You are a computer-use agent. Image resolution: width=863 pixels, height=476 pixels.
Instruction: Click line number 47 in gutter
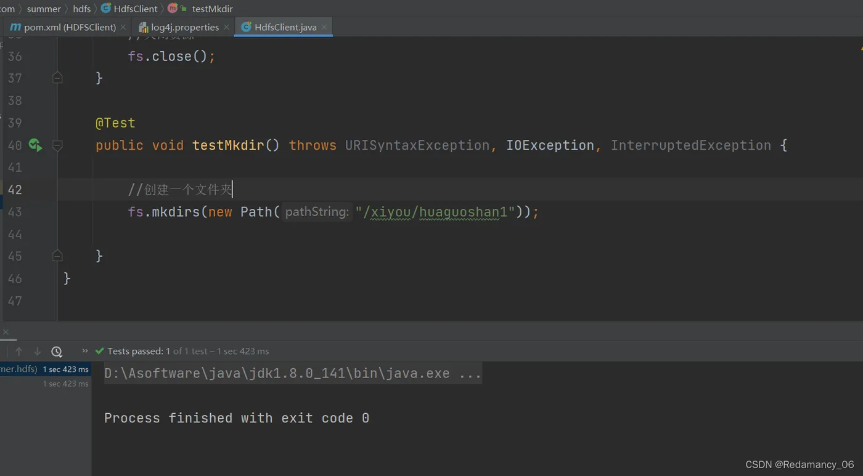click(15, 301)
